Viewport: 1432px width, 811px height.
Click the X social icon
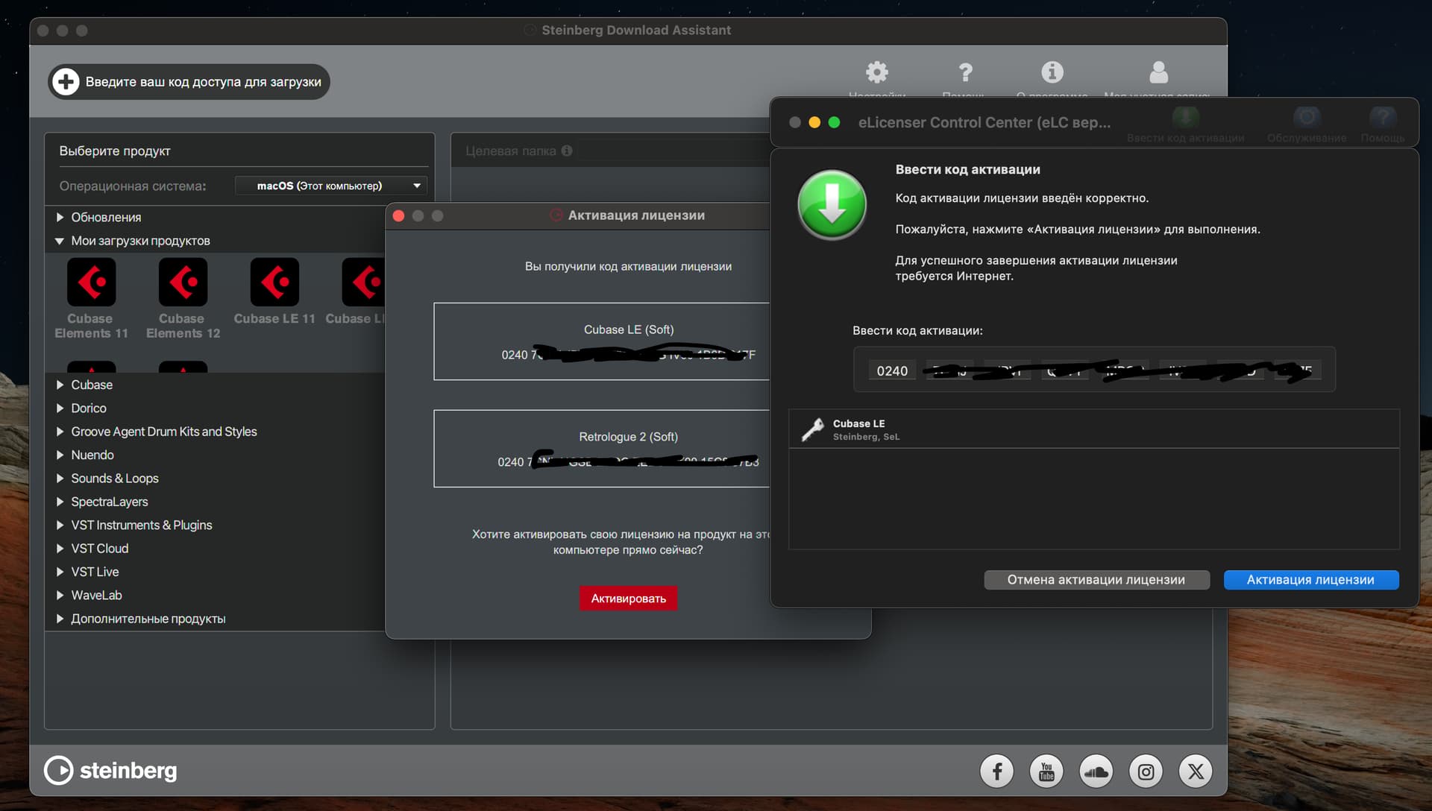1196,771
